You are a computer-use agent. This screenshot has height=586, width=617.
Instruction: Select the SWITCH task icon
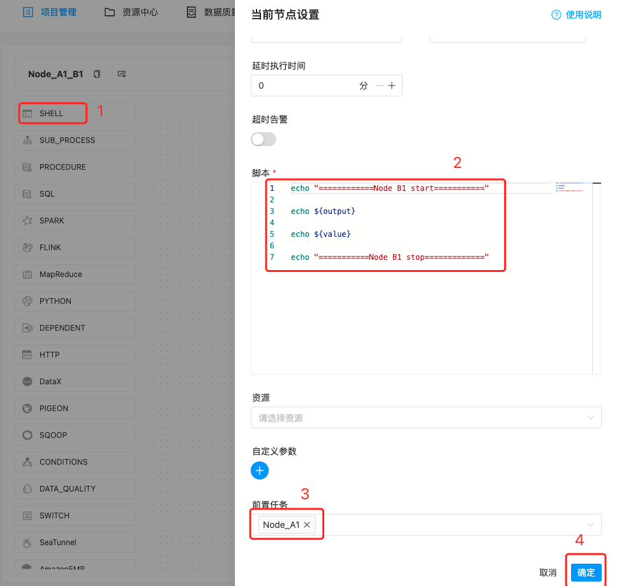coord(27,516)
